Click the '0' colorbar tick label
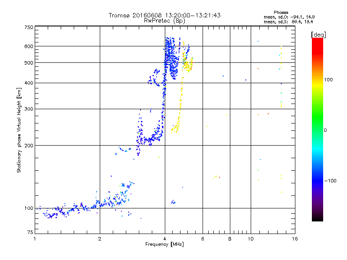Viewport: 347px width, 260px height. 325,130
